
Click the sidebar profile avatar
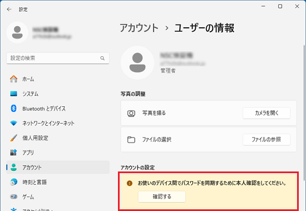click(x=17, y=32)
